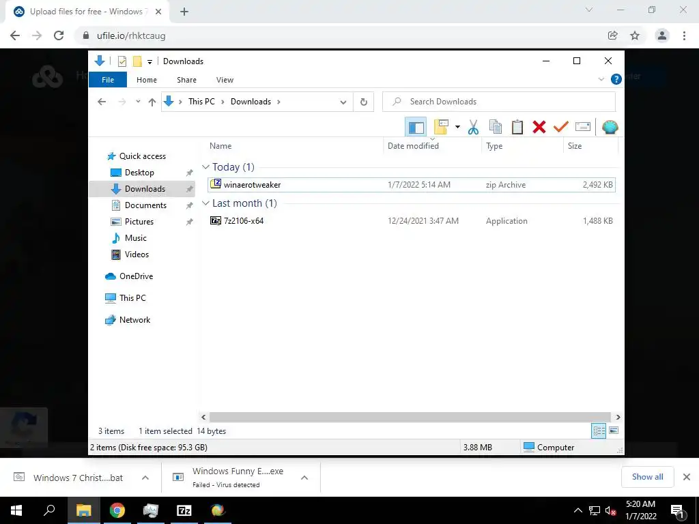This screenshot has width=699, height=524.
Task: Click the horizontal scrollbar in the file list
Action: pyautogui.click(x=410, y=417)
